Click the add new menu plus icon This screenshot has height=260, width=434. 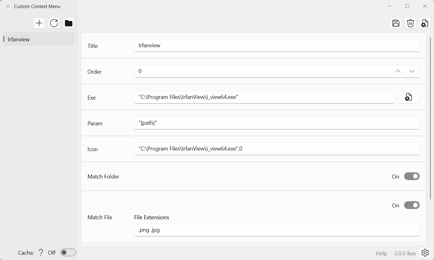[x=39, y=23]
